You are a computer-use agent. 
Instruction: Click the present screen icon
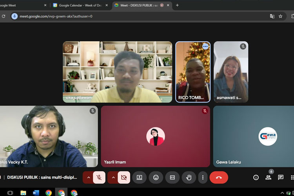point(139,178)
